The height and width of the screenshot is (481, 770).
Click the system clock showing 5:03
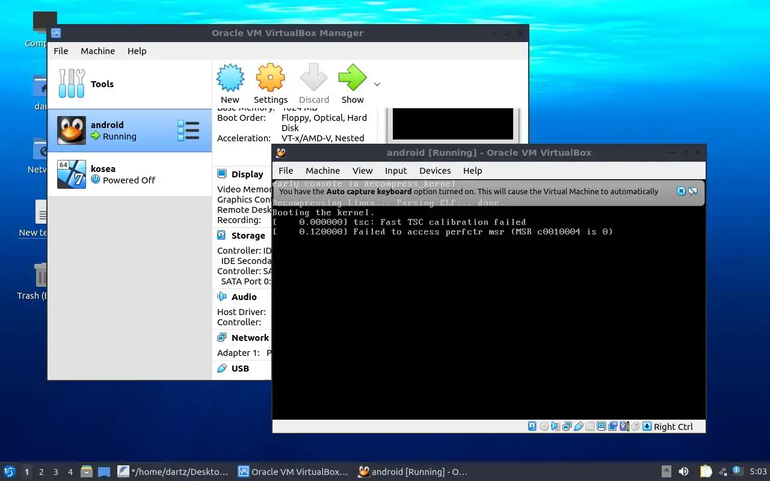(x=758, y=472)
